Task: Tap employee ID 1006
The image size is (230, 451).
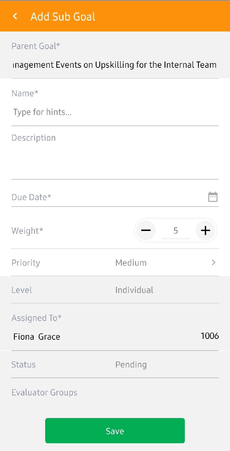Action: [x=210, y=336]
